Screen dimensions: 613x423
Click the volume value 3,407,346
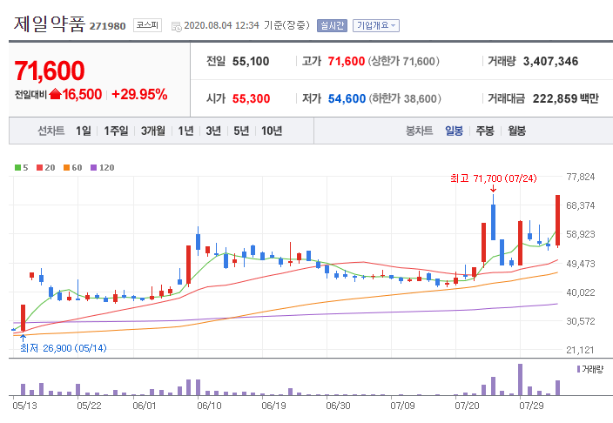pos(550,62)
